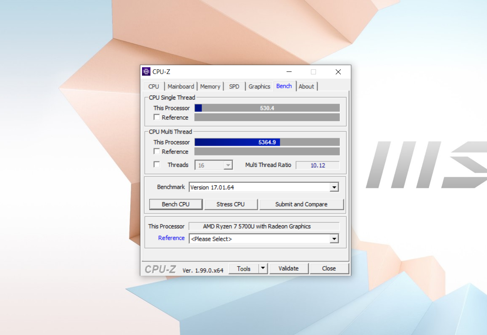Expand the Threads count dropdown showing 16

228,165
